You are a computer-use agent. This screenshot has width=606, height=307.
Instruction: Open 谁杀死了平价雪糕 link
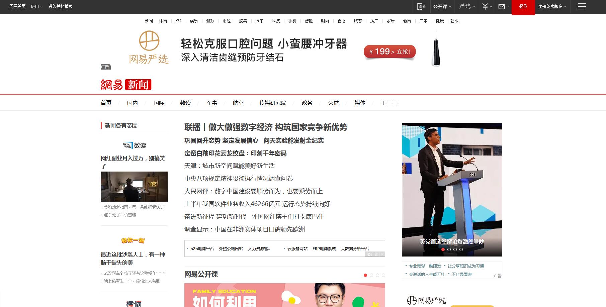120,215
